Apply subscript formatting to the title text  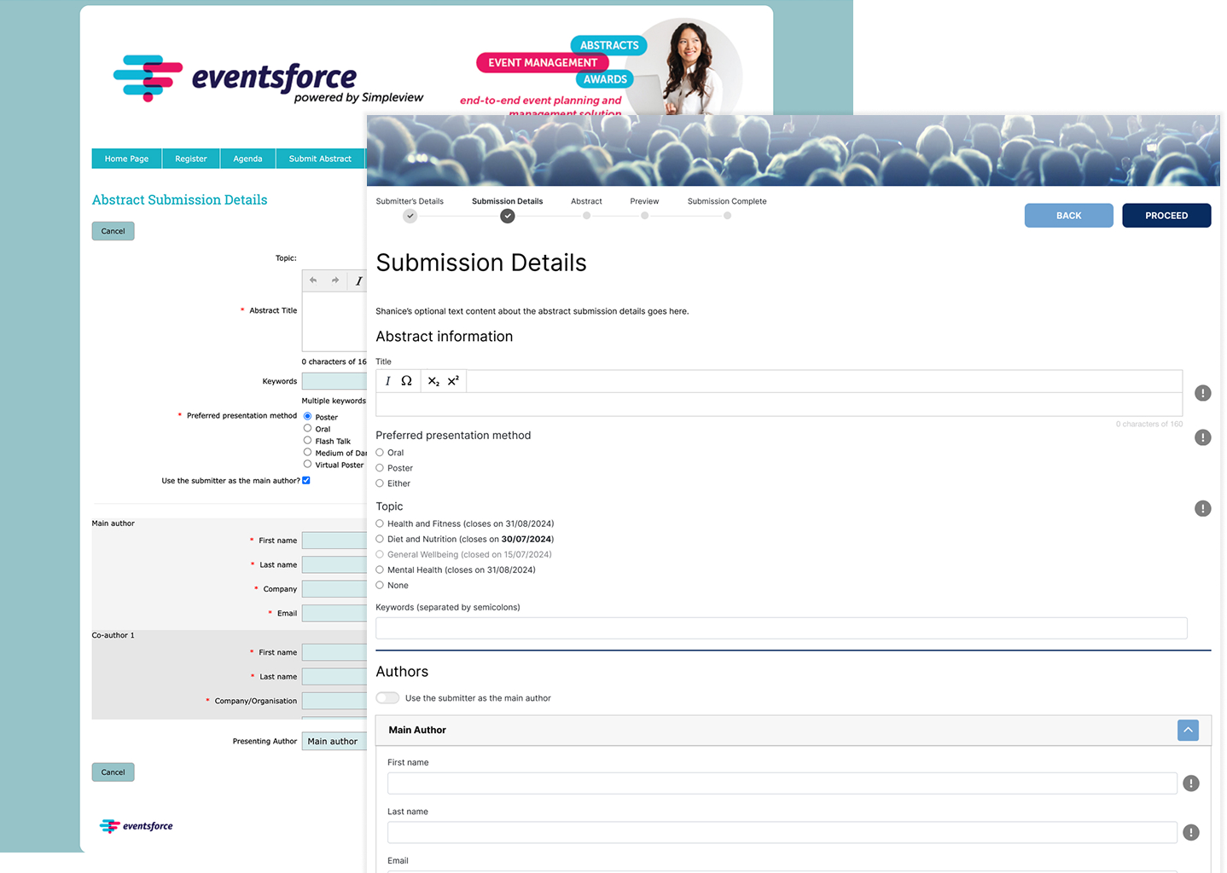(433, 381)
